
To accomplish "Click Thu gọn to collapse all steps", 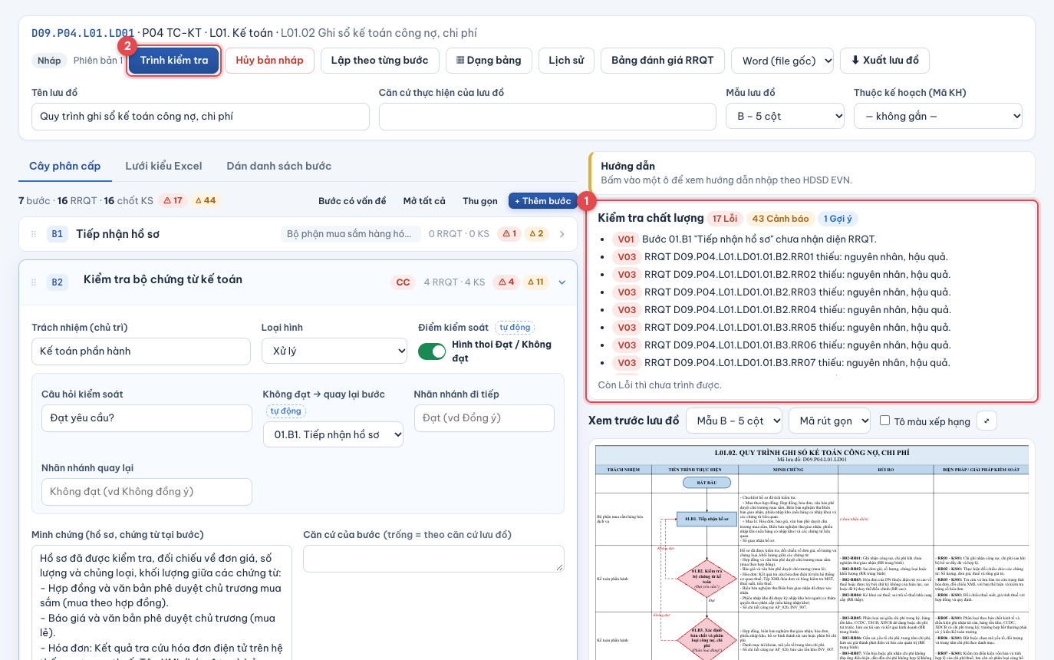I will (480, 201).
